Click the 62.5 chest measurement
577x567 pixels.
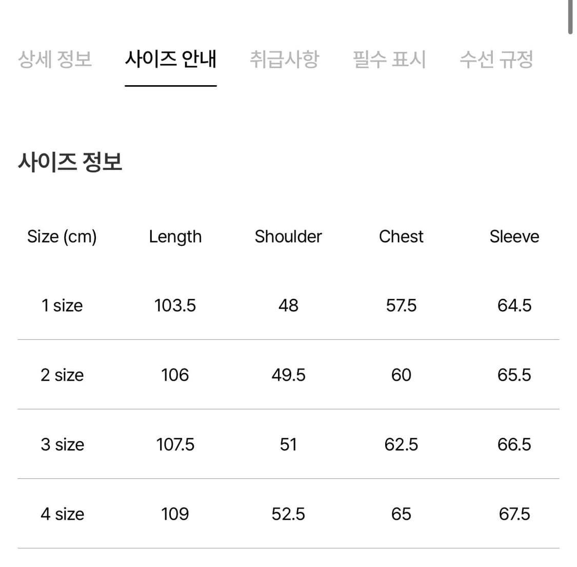(x=401, y=444)
